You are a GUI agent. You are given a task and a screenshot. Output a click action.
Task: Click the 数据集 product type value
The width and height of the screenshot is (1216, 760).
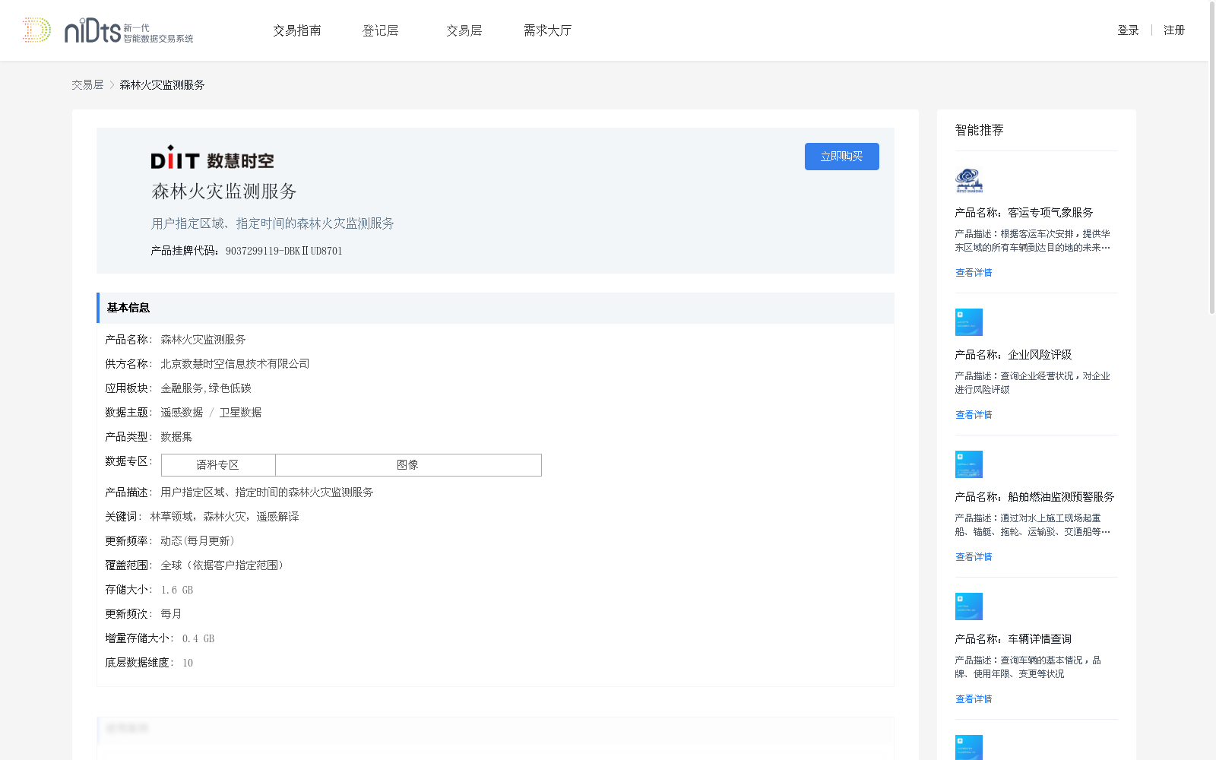point(176,437)
